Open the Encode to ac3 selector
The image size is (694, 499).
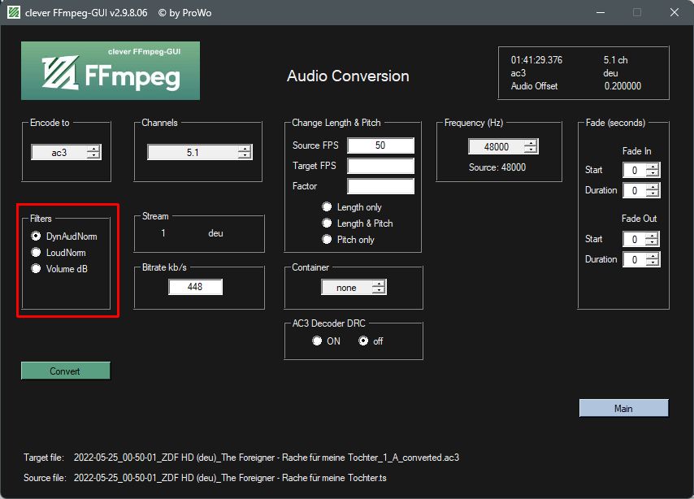(67, 152)
